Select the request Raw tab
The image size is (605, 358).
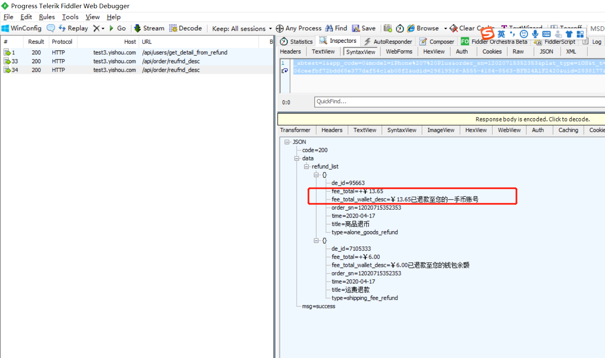pos(518,51)
